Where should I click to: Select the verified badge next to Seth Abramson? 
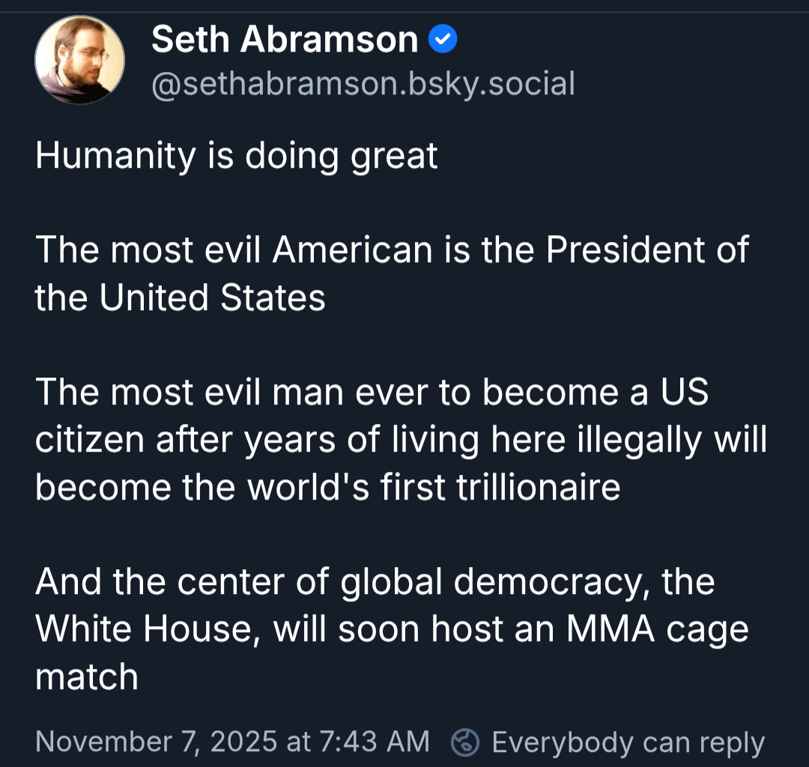(x=443, y=38)
